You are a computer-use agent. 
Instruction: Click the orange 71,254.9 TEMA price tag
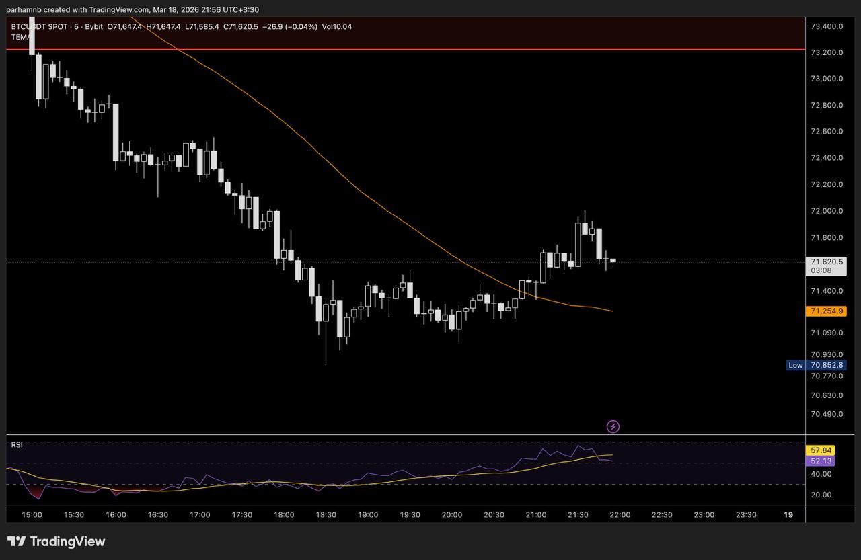pyautogui.click(x=827, y=311)
